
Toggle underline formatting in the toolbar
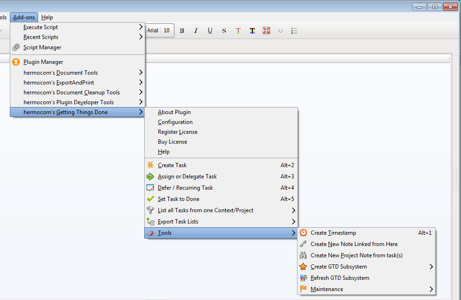pyautogui.click(x=210, y=31)
